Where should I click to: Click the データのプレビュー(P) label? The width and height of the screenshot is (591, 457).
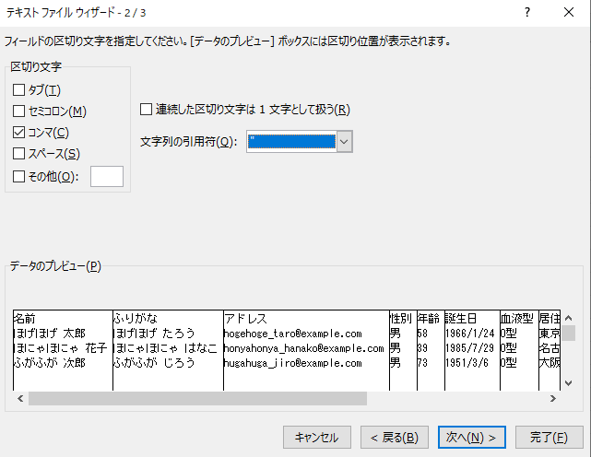tap(55, 266)
